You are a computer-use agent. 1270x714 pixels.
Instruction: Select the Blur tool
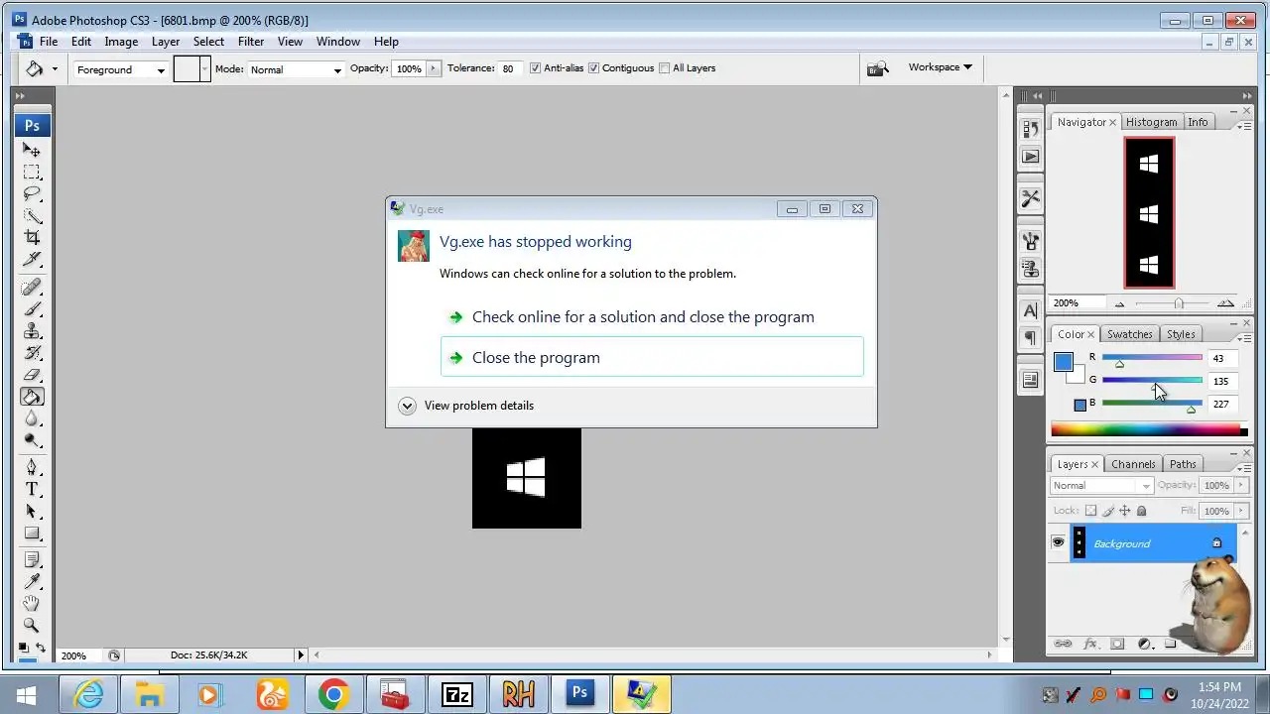(x=32, y=418)
